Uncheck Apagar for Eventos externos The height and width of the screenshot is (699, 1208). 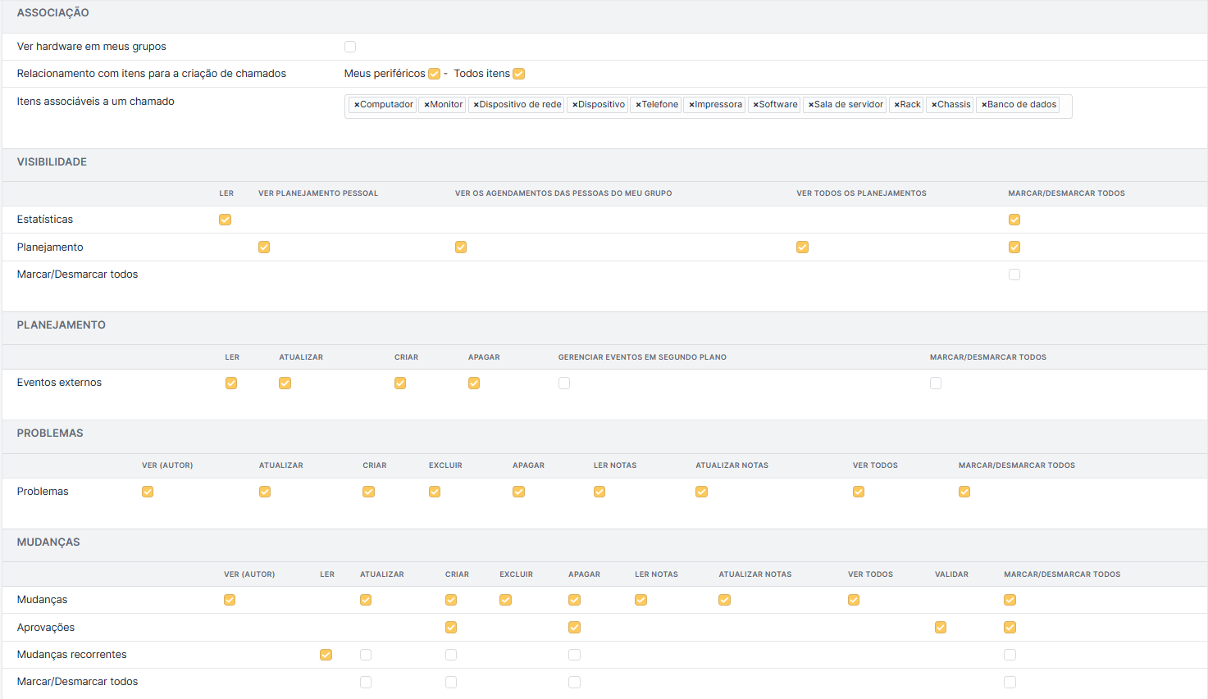point(474,384)
